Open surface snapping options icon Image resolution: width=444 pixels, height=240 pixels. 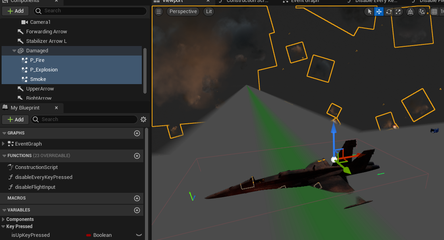click(x=422, y=12)
